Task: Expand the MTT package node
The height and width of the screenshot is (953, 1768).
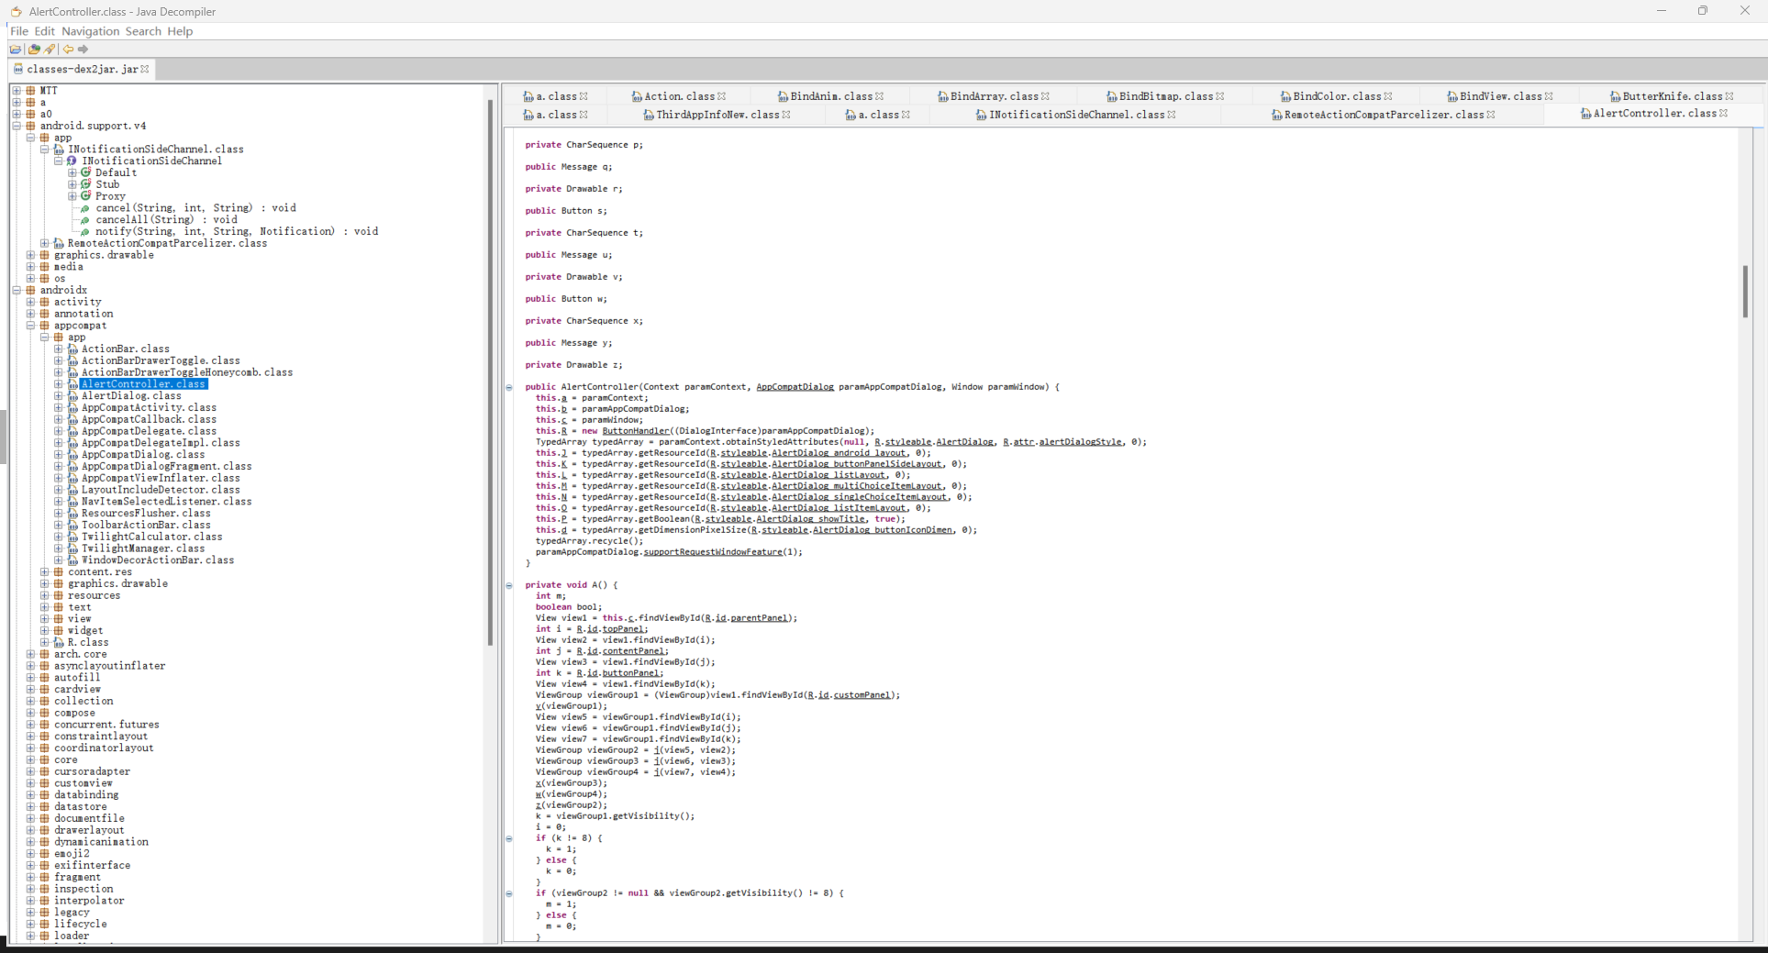Action: click(17, 91)
